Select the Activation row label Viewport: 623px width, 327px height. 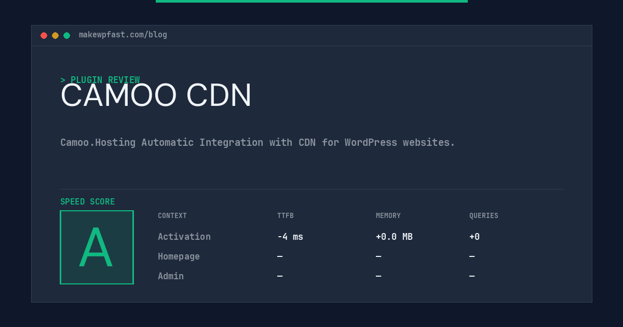(184, 237)
